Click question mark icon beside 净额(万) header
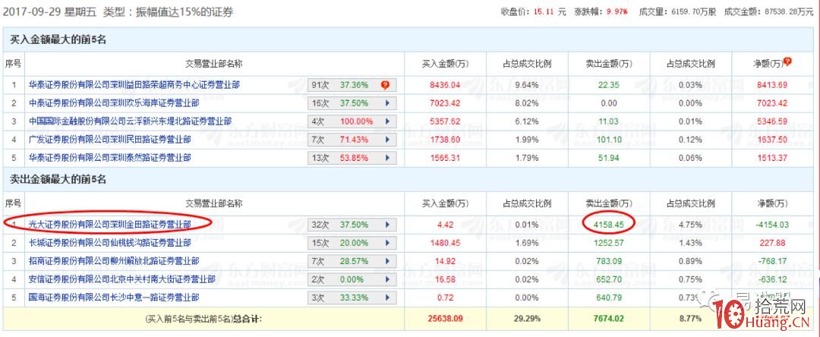 [787, 61]
